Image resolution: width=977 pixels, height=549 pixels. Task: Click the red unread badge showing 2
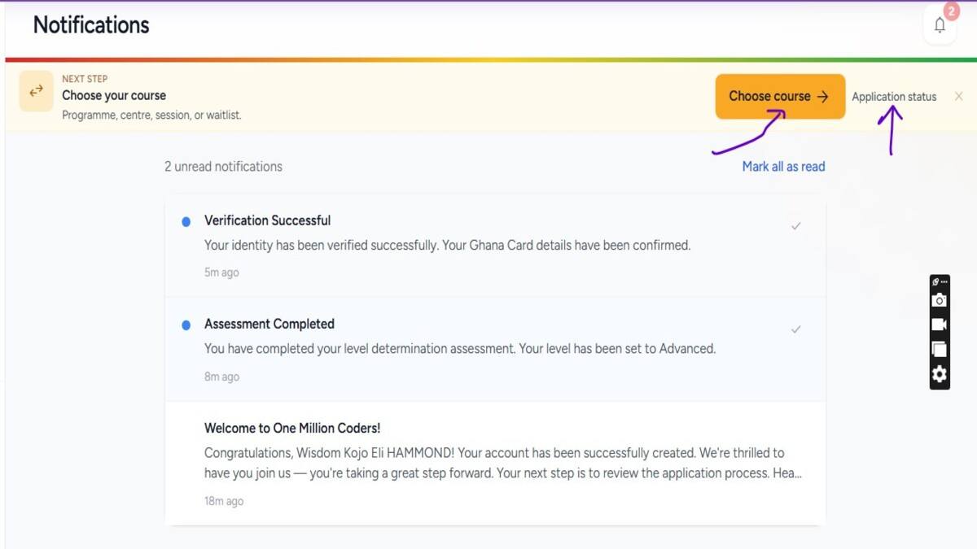(951, 11)
